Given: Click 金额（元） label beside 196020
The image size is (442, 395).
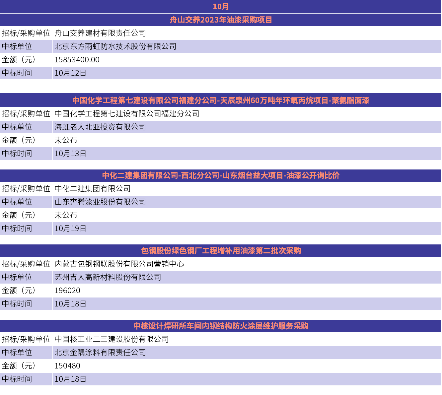Looking at the screenshot, I should [19, 291].
